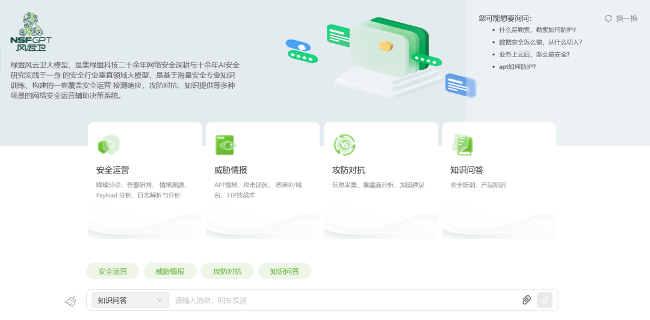
Task: Click the 降噪分诊、告警研判 description text
Action: tap(143, 190)
